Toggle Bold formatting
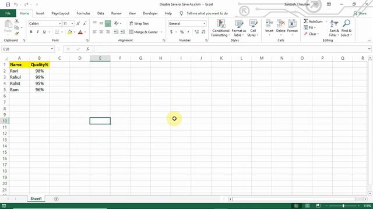This screenshot has height=209, width=373. [31, 32]
